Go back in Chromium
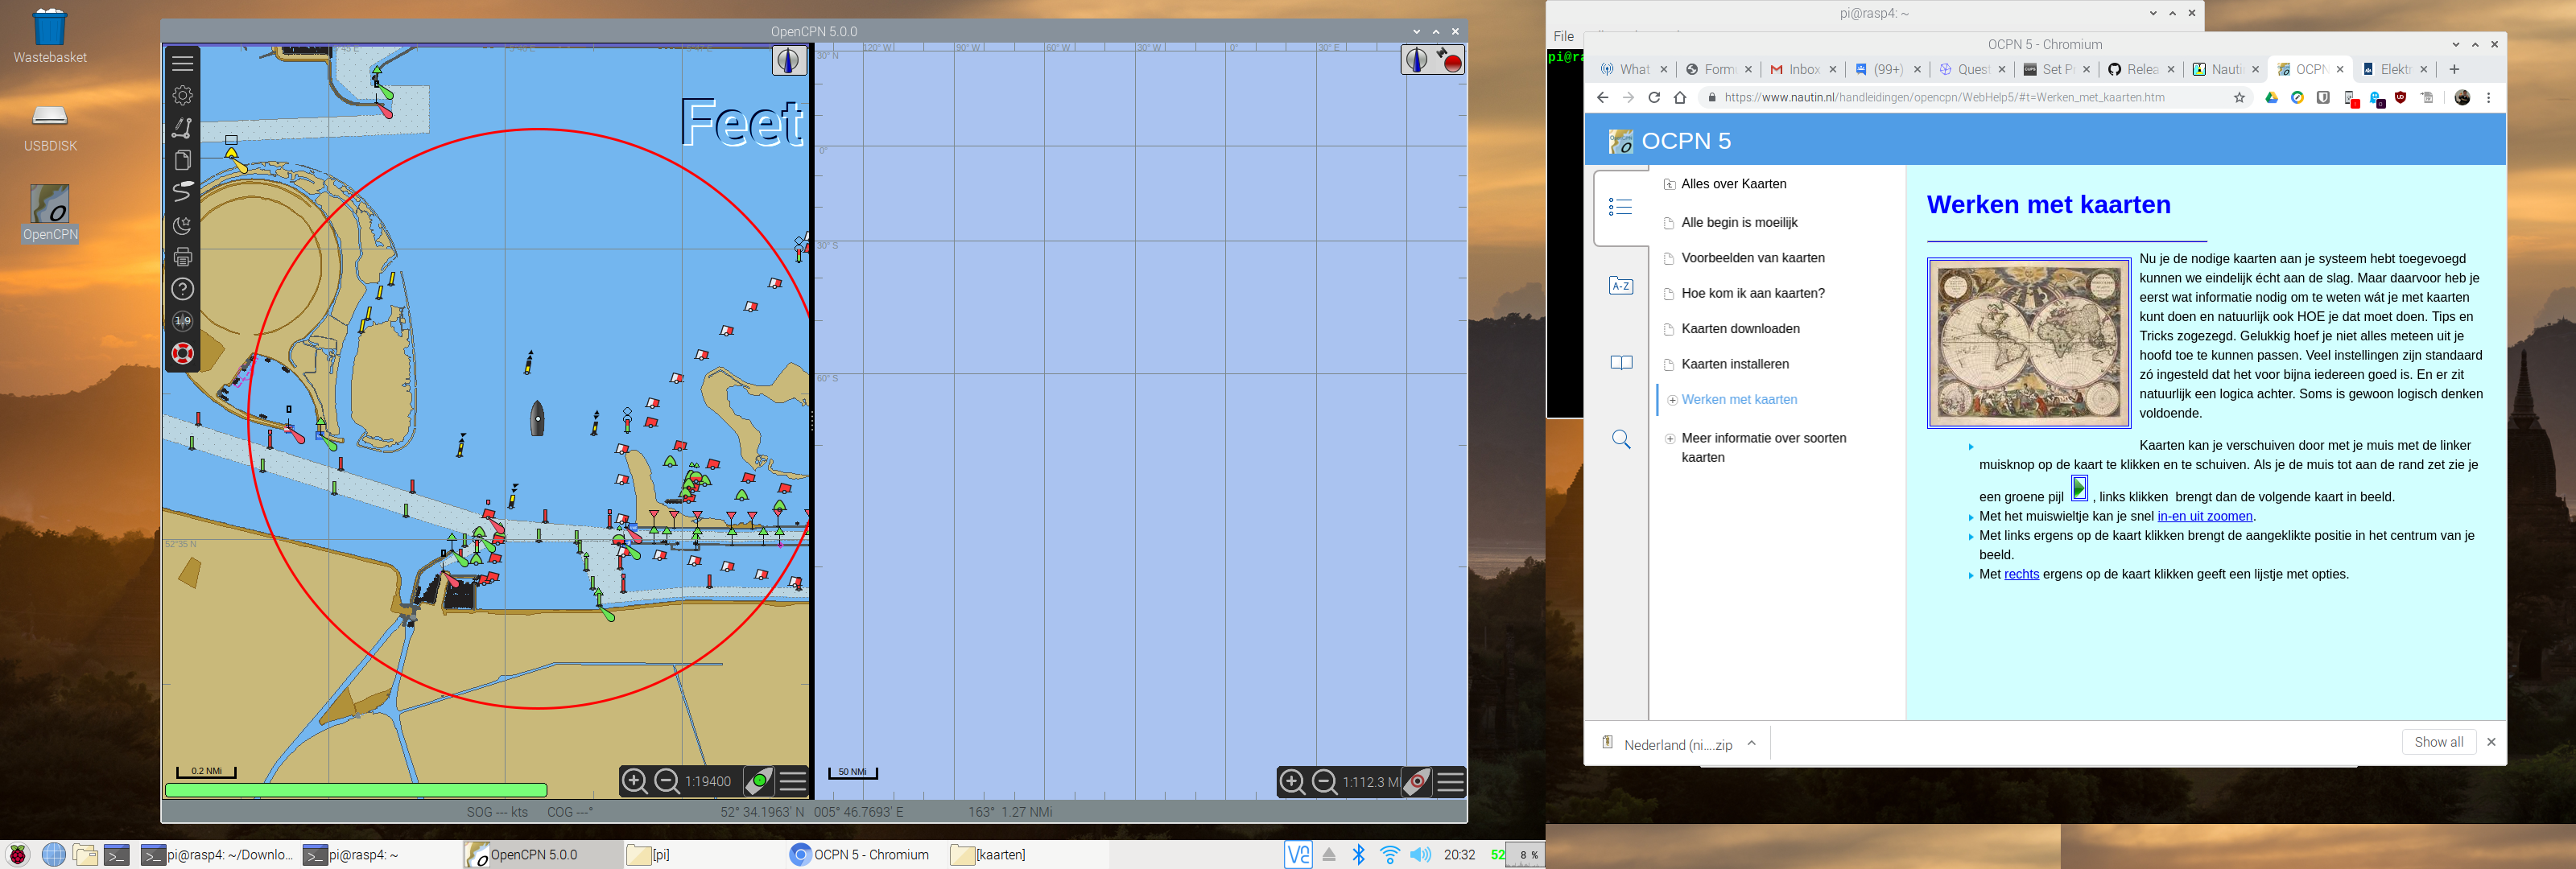The width and height of the screenshot is (2576, 869). [1602, 98]
